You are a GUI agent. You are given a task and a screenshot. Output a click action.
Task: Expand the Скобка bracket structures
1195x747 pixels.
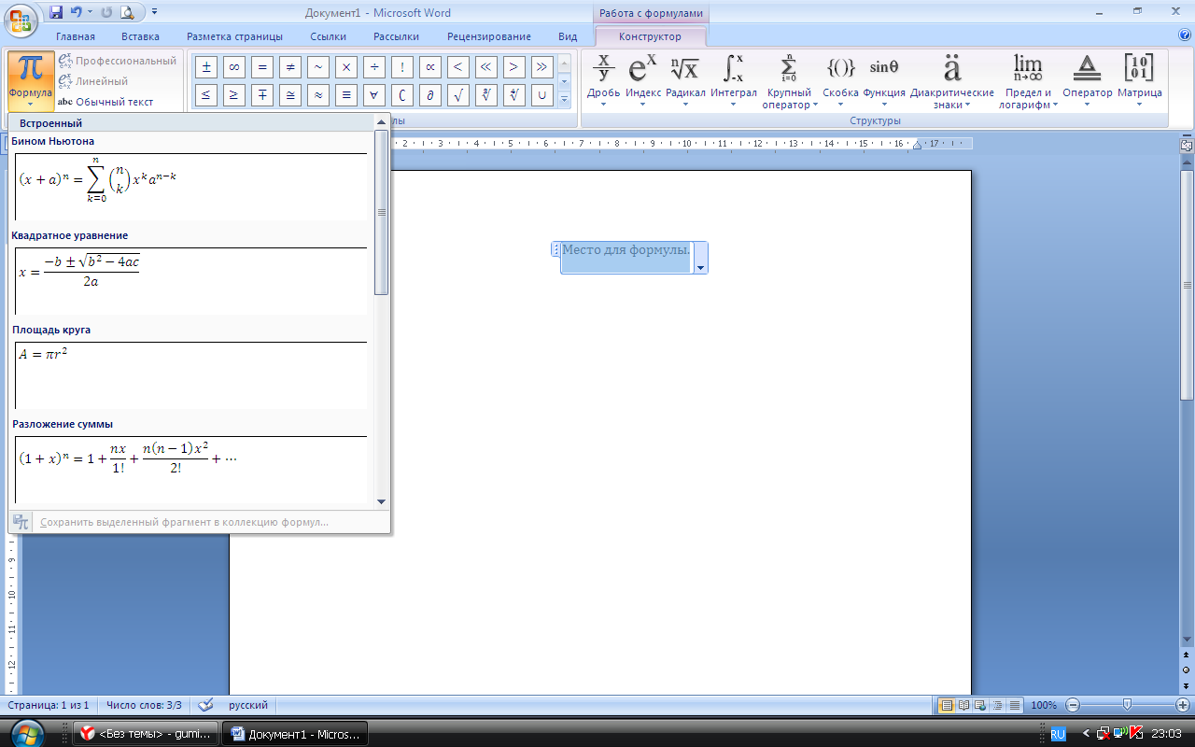click(x=840, y=81)
